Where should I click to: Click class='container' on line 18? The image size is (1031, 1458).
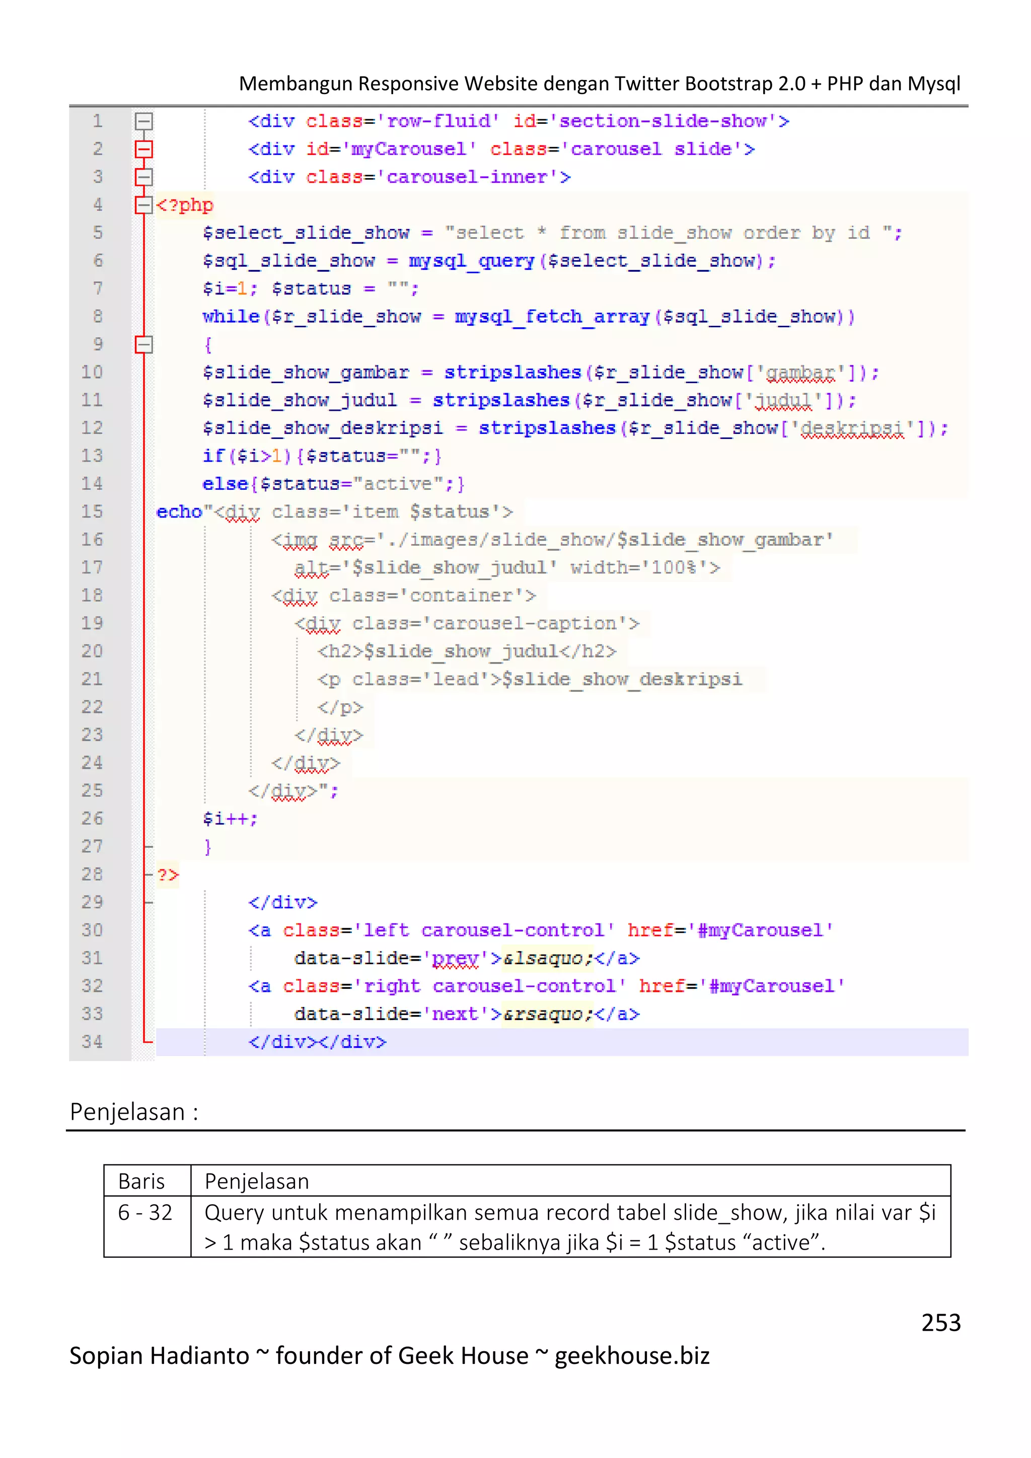(426, 596)
